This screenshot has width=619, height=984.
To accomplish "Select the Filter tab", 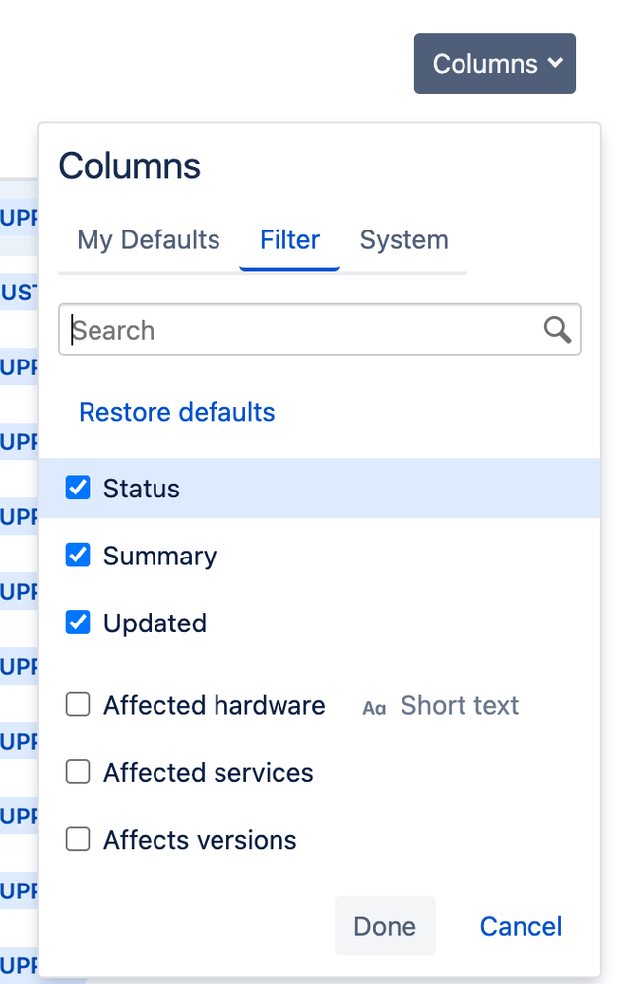I will pyautogui.click(x=289, y=239).
